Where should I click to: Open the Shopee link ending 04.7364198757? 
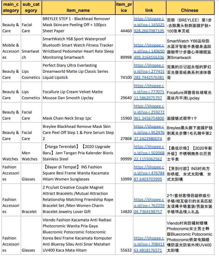click(149, 206)
